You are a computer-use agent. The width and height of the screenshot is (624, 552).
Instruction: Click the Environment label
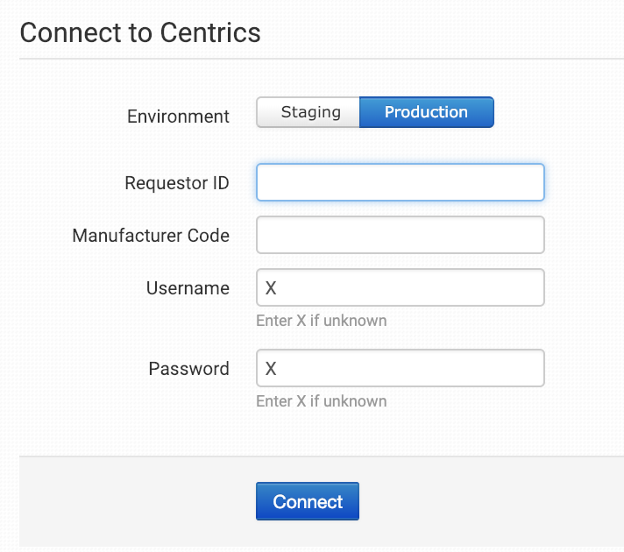click(178, 117)
